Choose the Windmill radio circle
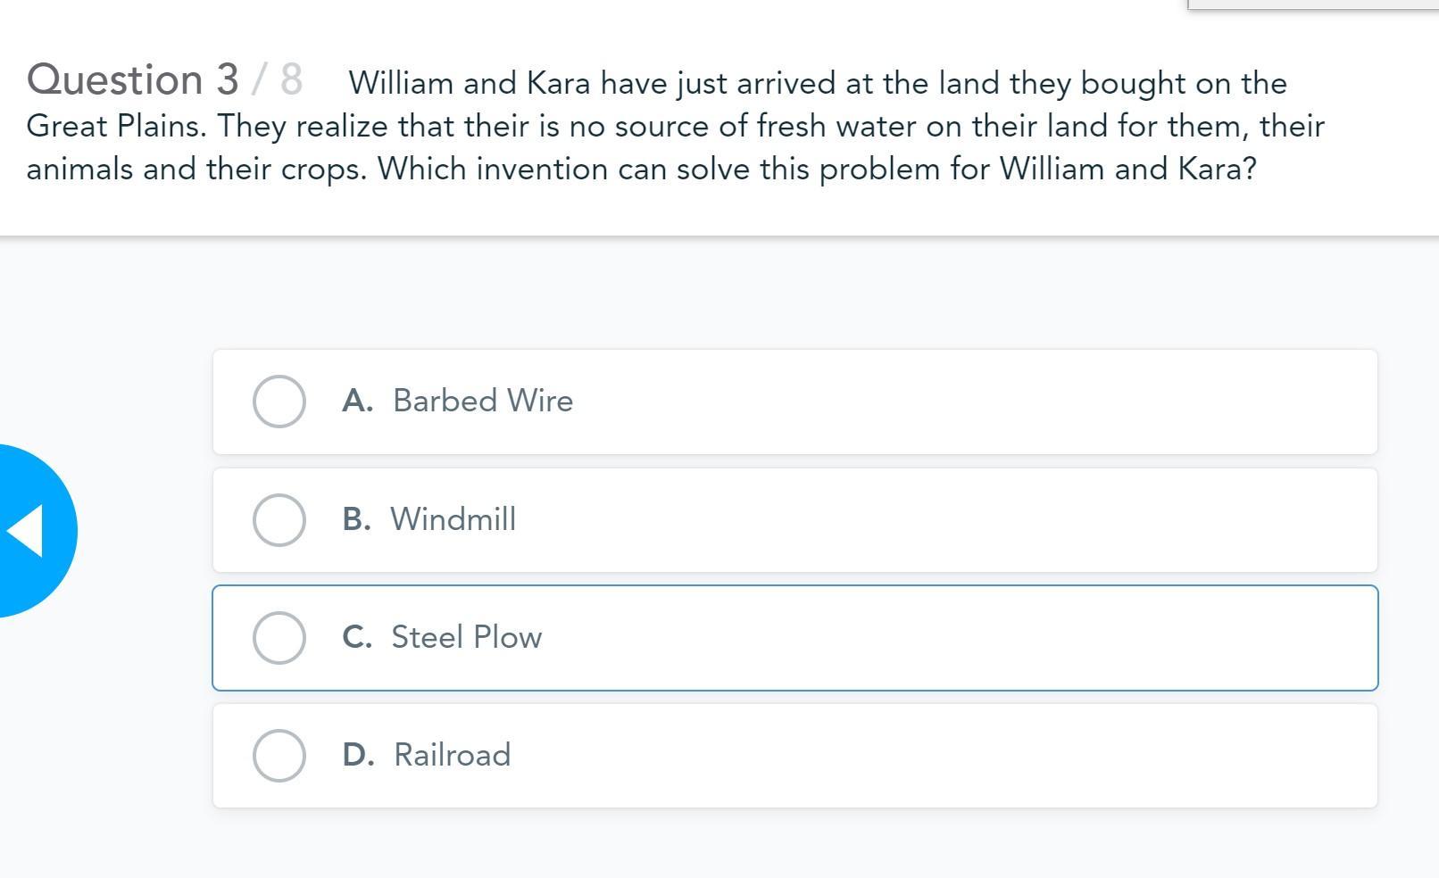Image resolution: width=1439 pixels, height=878 pixels. click(x=279, y=519)
